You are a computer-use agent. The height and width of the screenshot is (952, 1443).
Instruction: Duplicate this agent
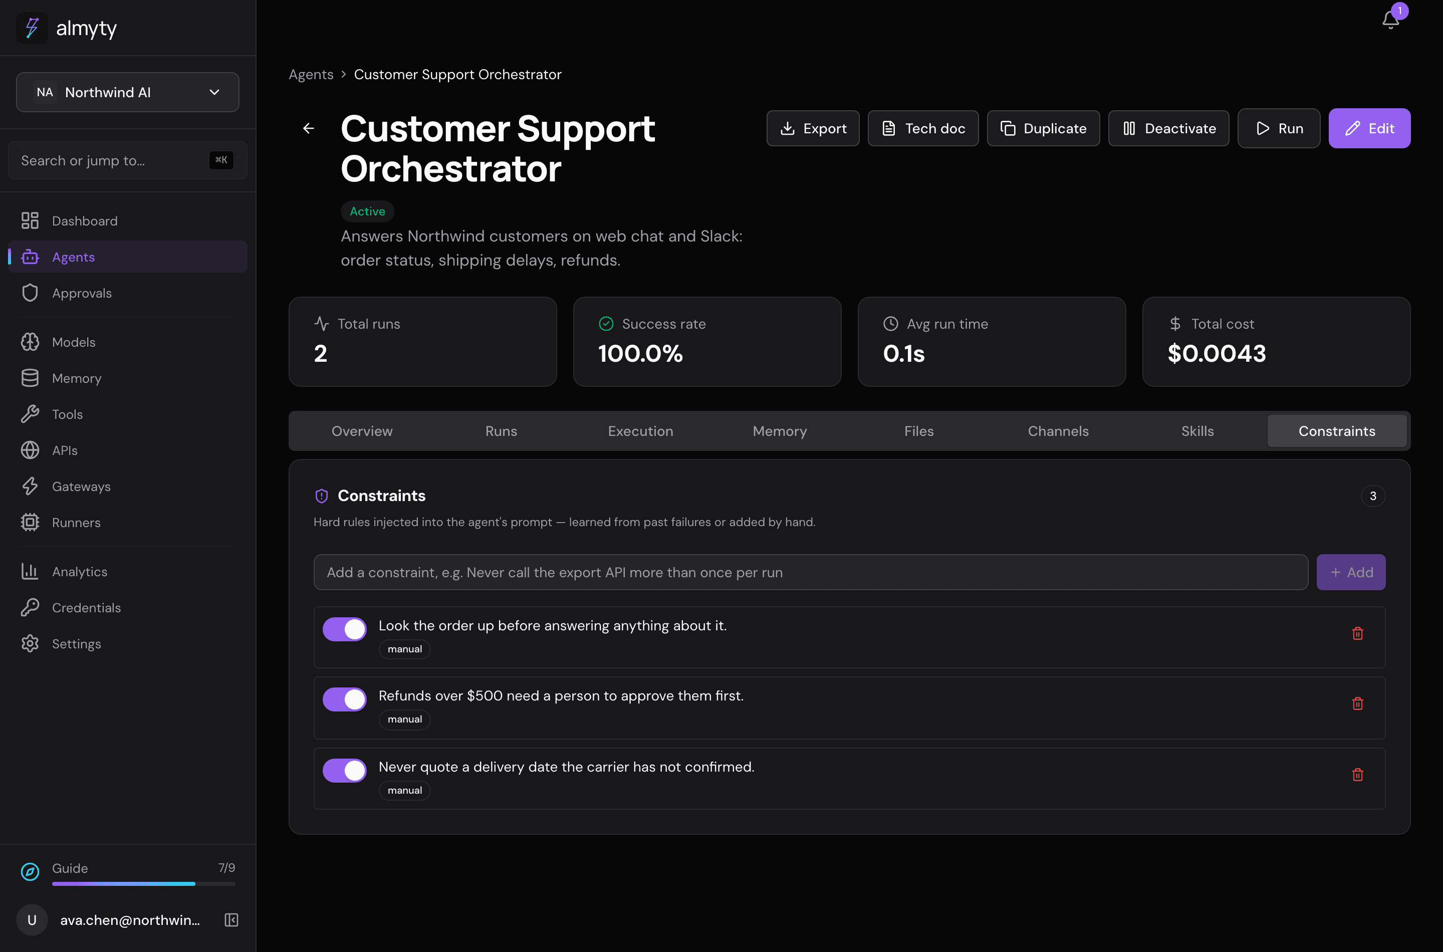1043,128
